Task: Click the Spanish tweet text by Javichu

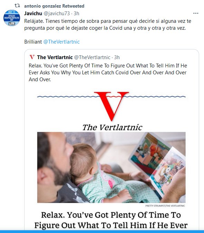Action: (108, 25)
